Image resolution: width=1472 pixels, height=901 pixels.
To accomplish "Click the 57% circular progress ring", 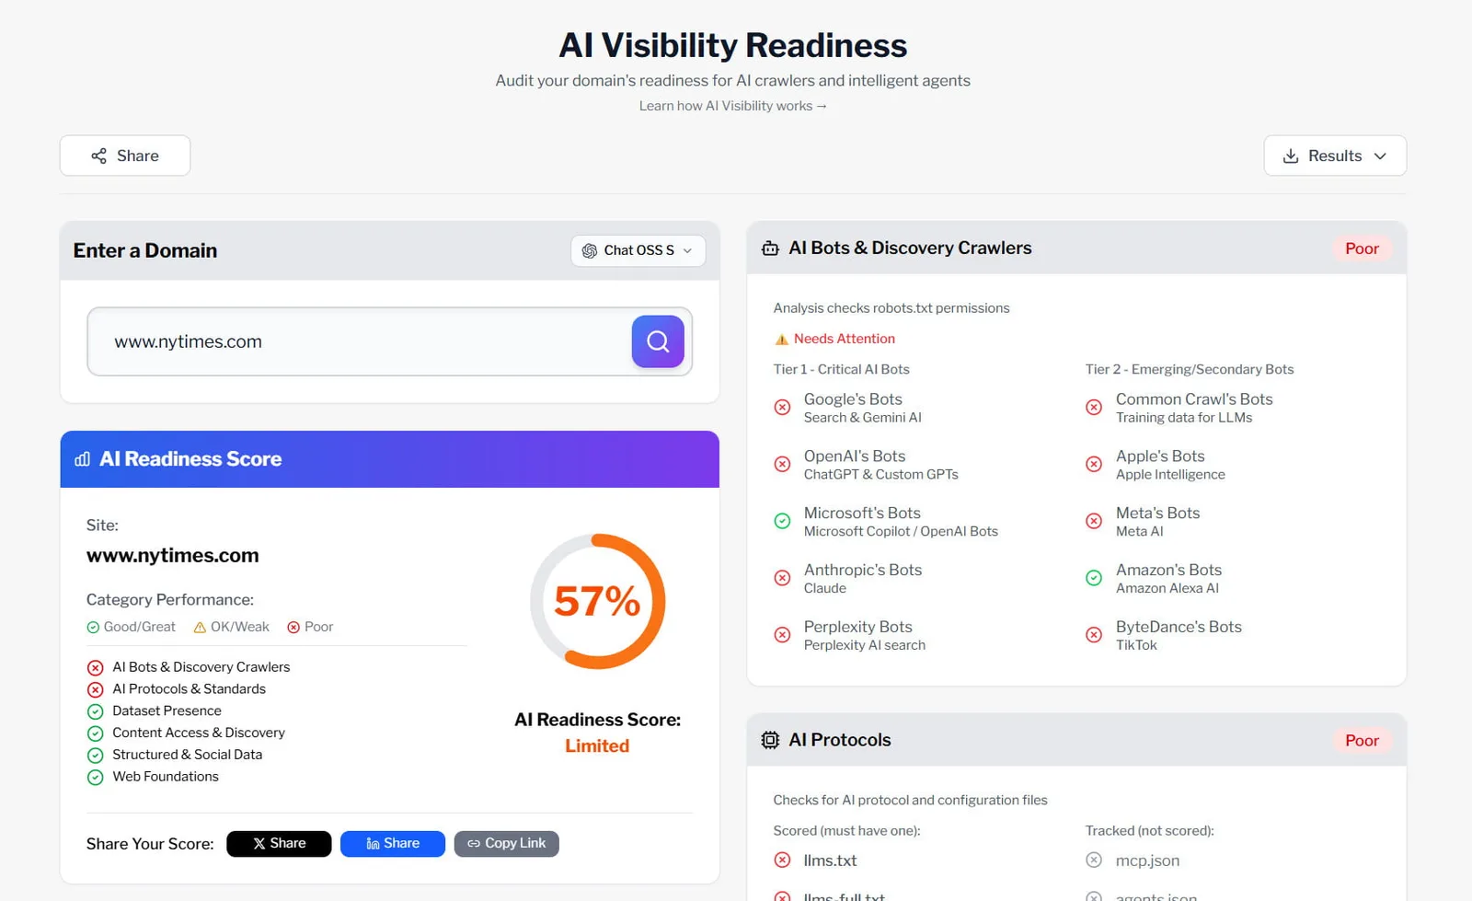I will [598, 601].
